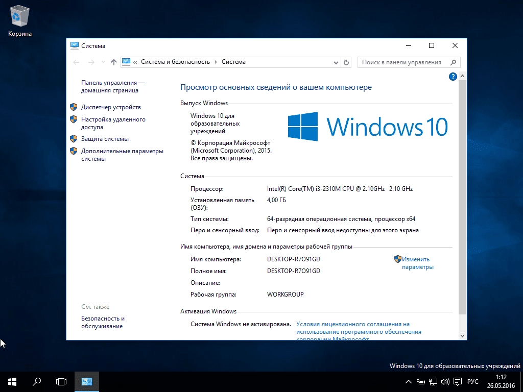Screen dimensions: 523x392
Task: Click Windows 10 logo image
Action: 368,127
